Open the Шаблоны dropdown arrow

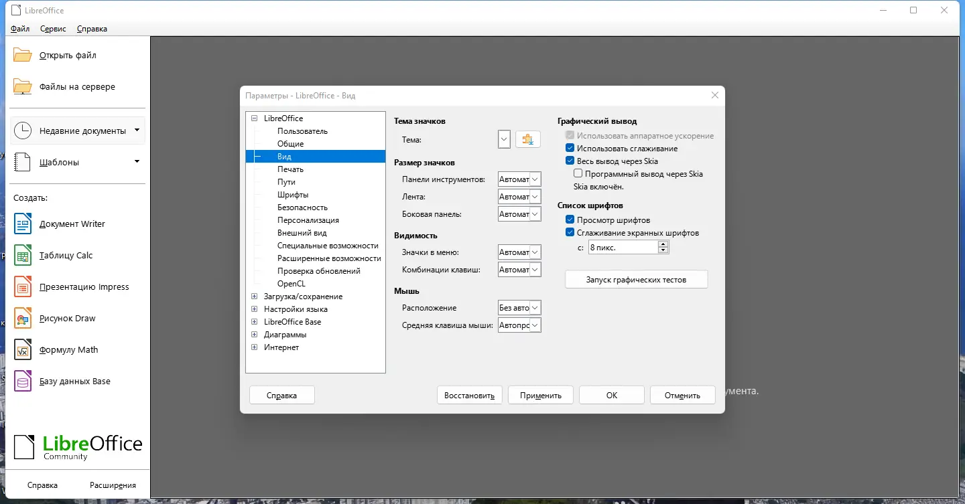tap(137, 161)
